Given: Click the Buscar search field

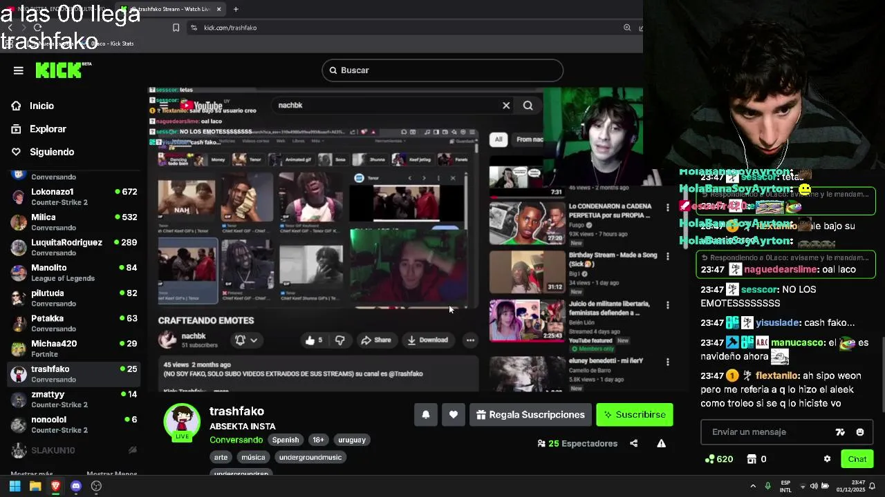Looking at the screenshot, I should pos(442,70).
